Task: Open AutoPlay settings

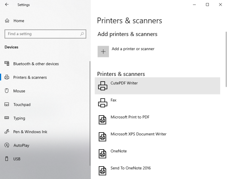Action: 21,145
